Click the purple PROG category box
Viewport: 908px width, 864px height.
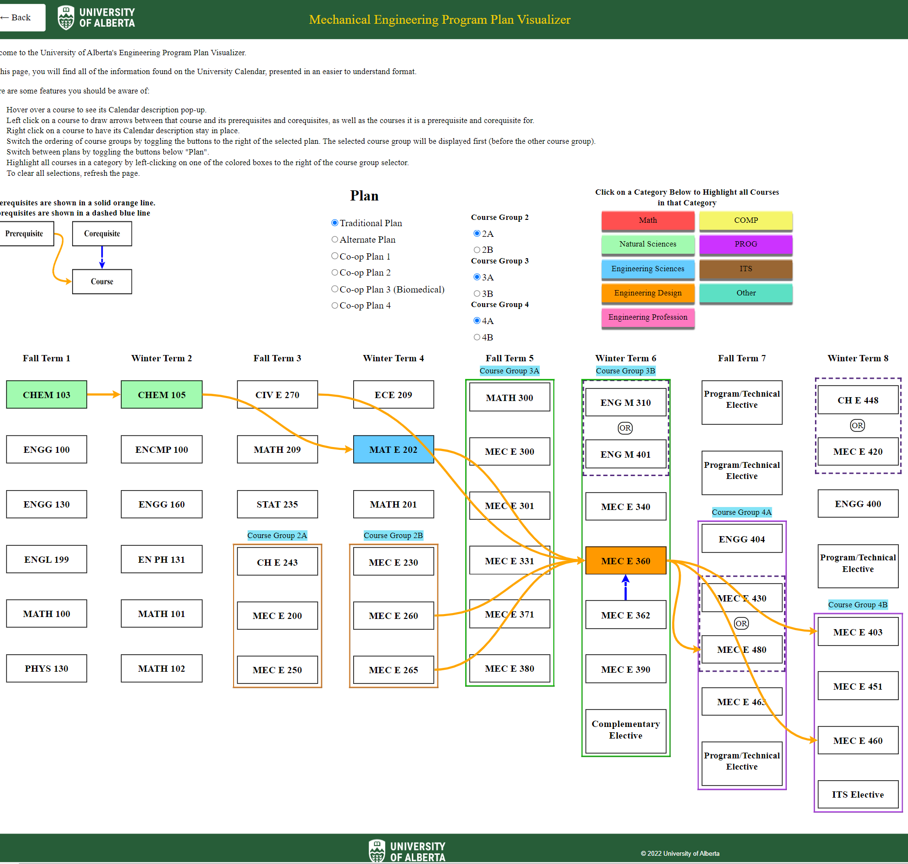[745, 244]
